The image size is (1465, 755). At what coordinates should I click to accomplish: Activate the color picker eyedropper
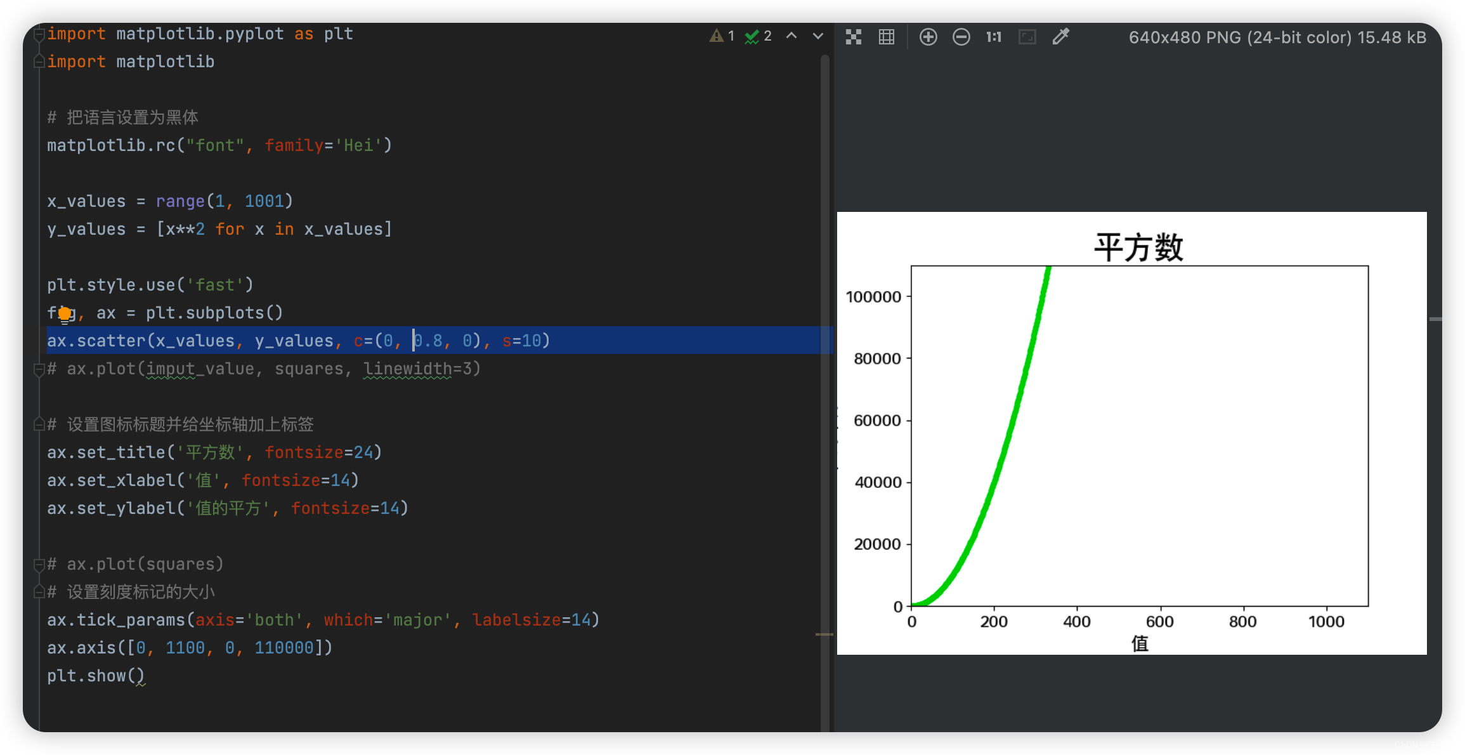[x=1060, y=37]
